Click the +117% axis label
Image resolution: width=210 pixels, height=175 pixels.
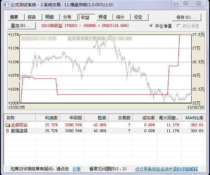(14, 35)
